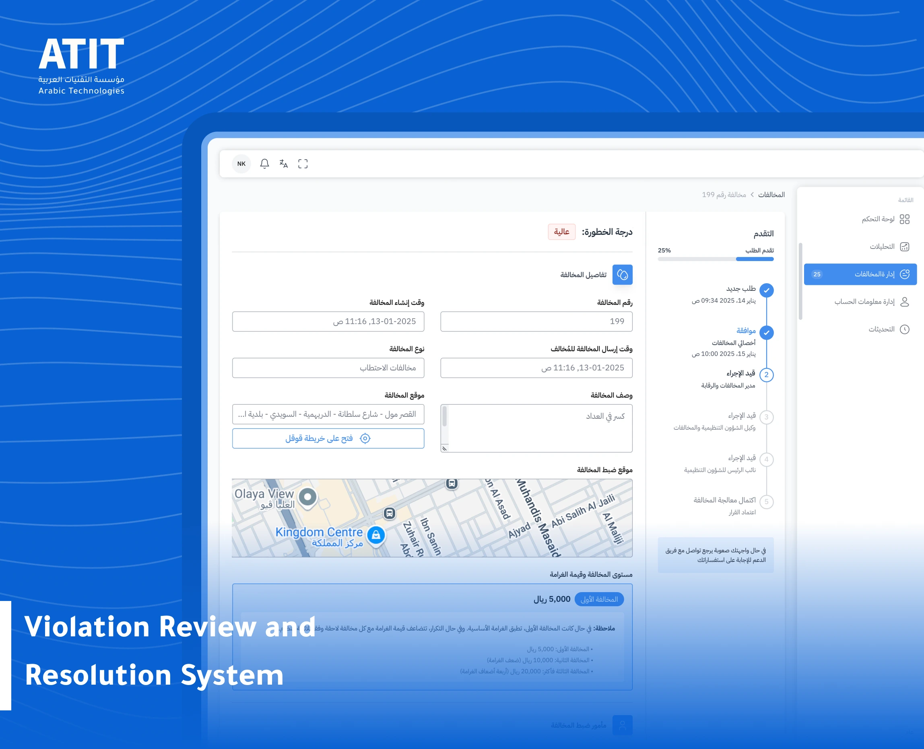Click the تفاصيل المخالفة badge icon
Screen dimensions: 924x749
(x=623, y=275)
